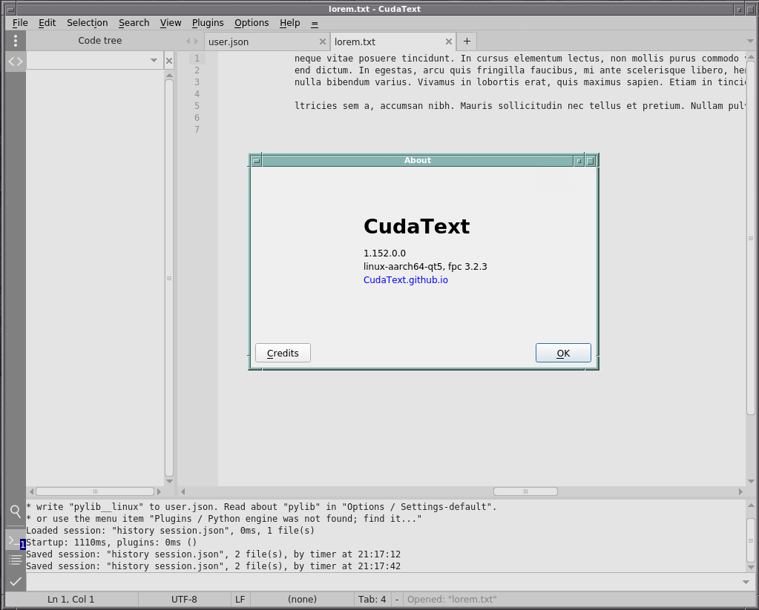The width and height of the screenshot is (759, 610).
Task: Toggle the Validate checkmark panel icon
Action: point(15,581)
